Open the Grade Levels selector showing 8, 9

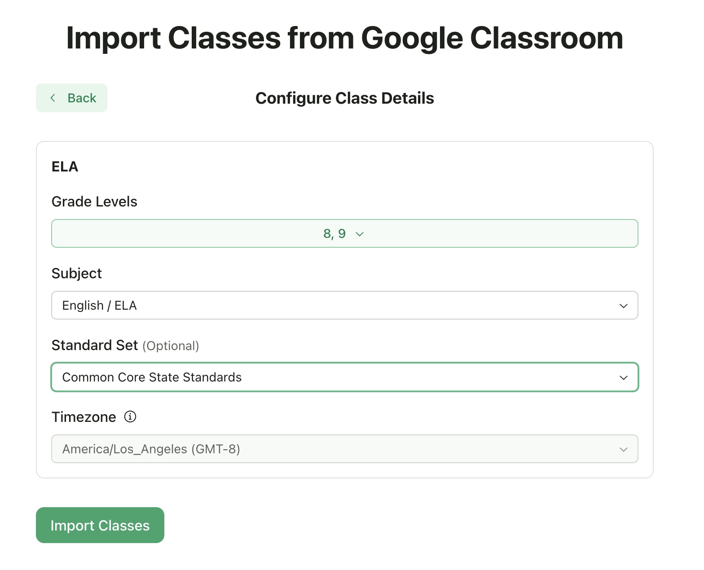(344, 233)
